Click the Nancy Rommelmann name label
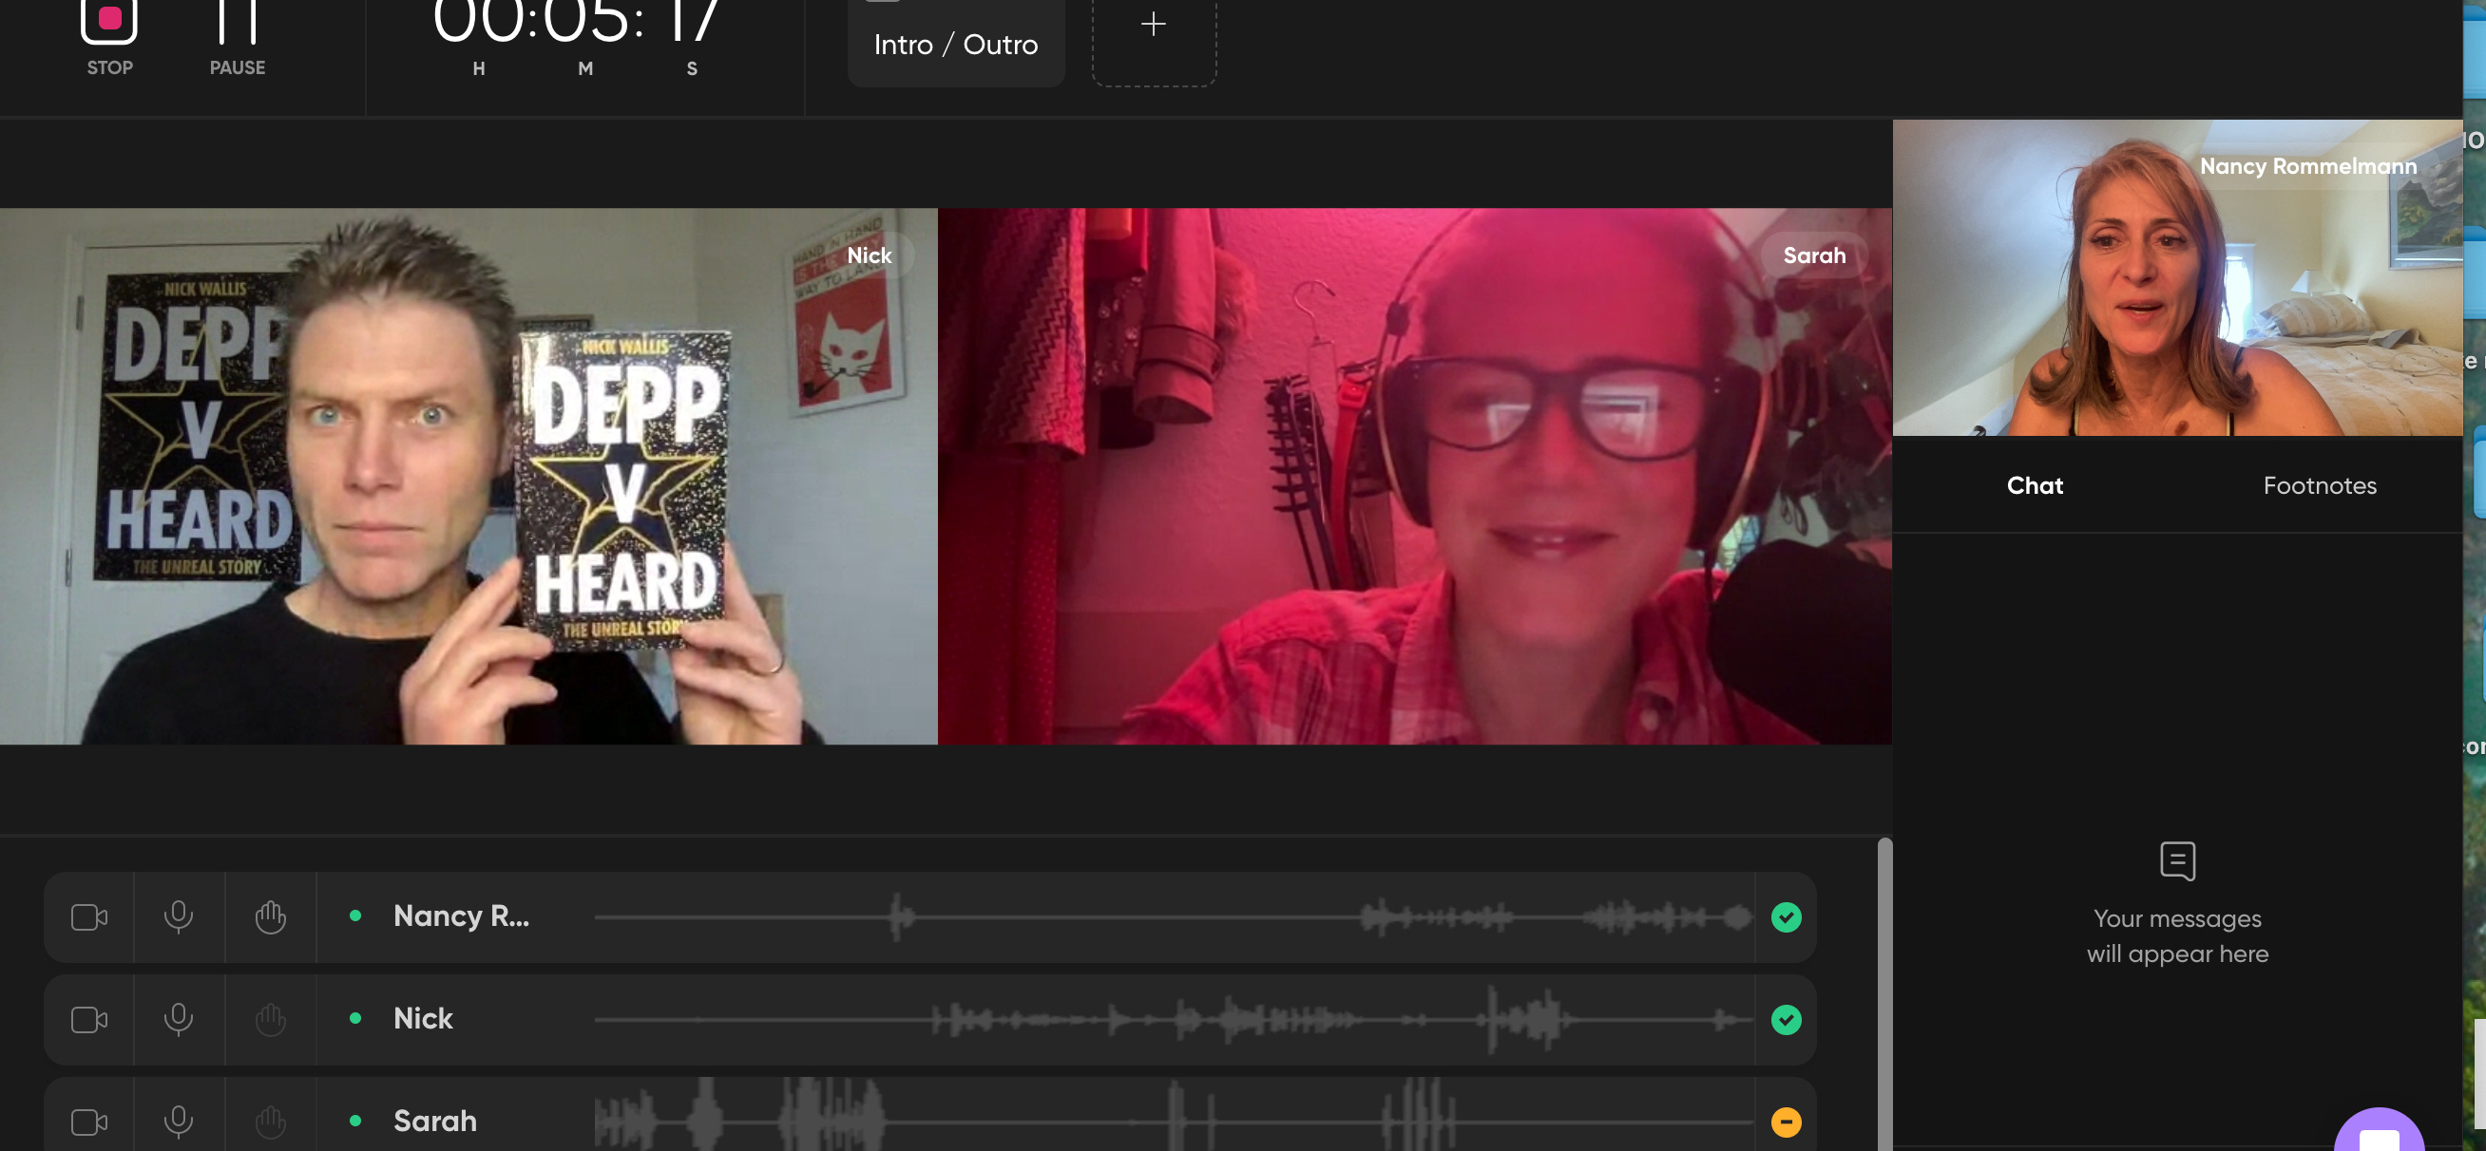Image resolution: width=2486 pixels, height=1151 pixels. tap(2307, 166)
